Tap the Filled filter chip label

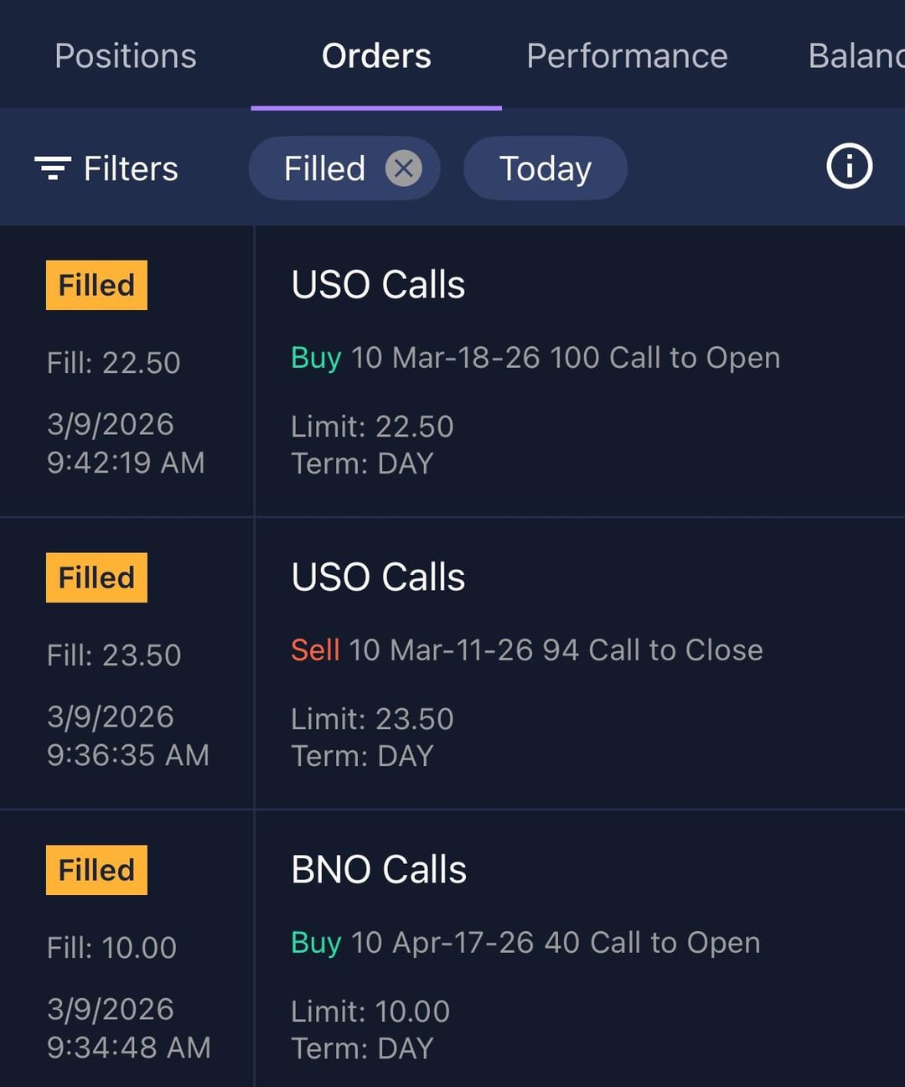point(324,168)
